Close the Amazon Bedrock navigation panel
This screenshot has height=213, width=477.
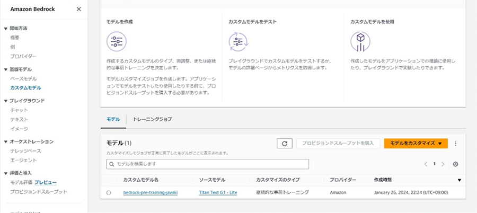coord(79,9)
